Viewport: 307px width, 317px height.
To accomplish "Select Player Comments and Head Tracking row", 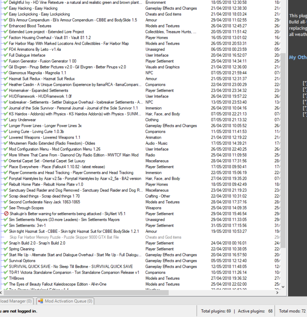I will (x=140, y=172).
